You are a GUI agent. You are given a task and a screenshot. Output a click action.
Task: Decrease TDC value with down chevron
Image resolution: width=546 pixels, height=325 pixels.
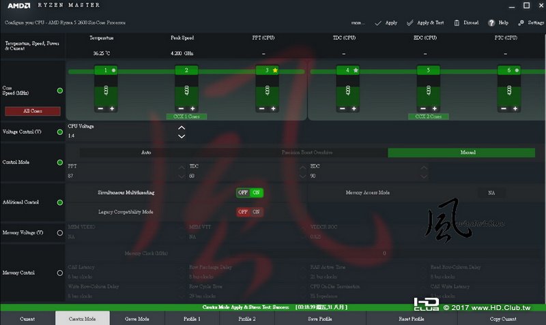click(302, 176)
